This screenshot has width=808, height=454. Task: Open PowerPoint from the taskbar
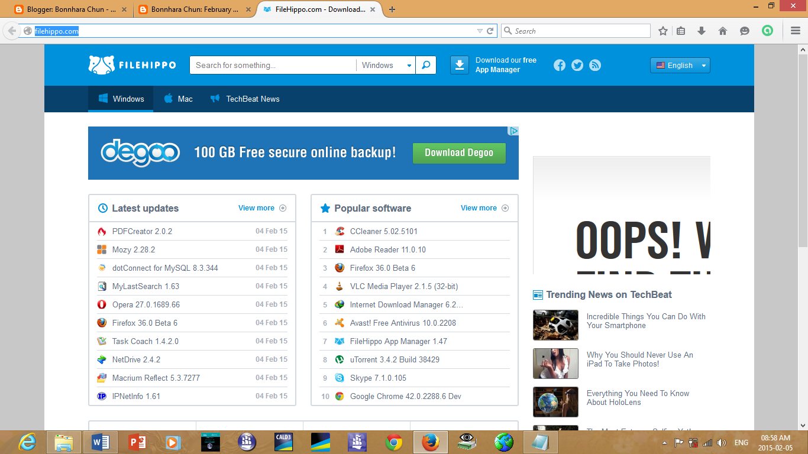137,442
